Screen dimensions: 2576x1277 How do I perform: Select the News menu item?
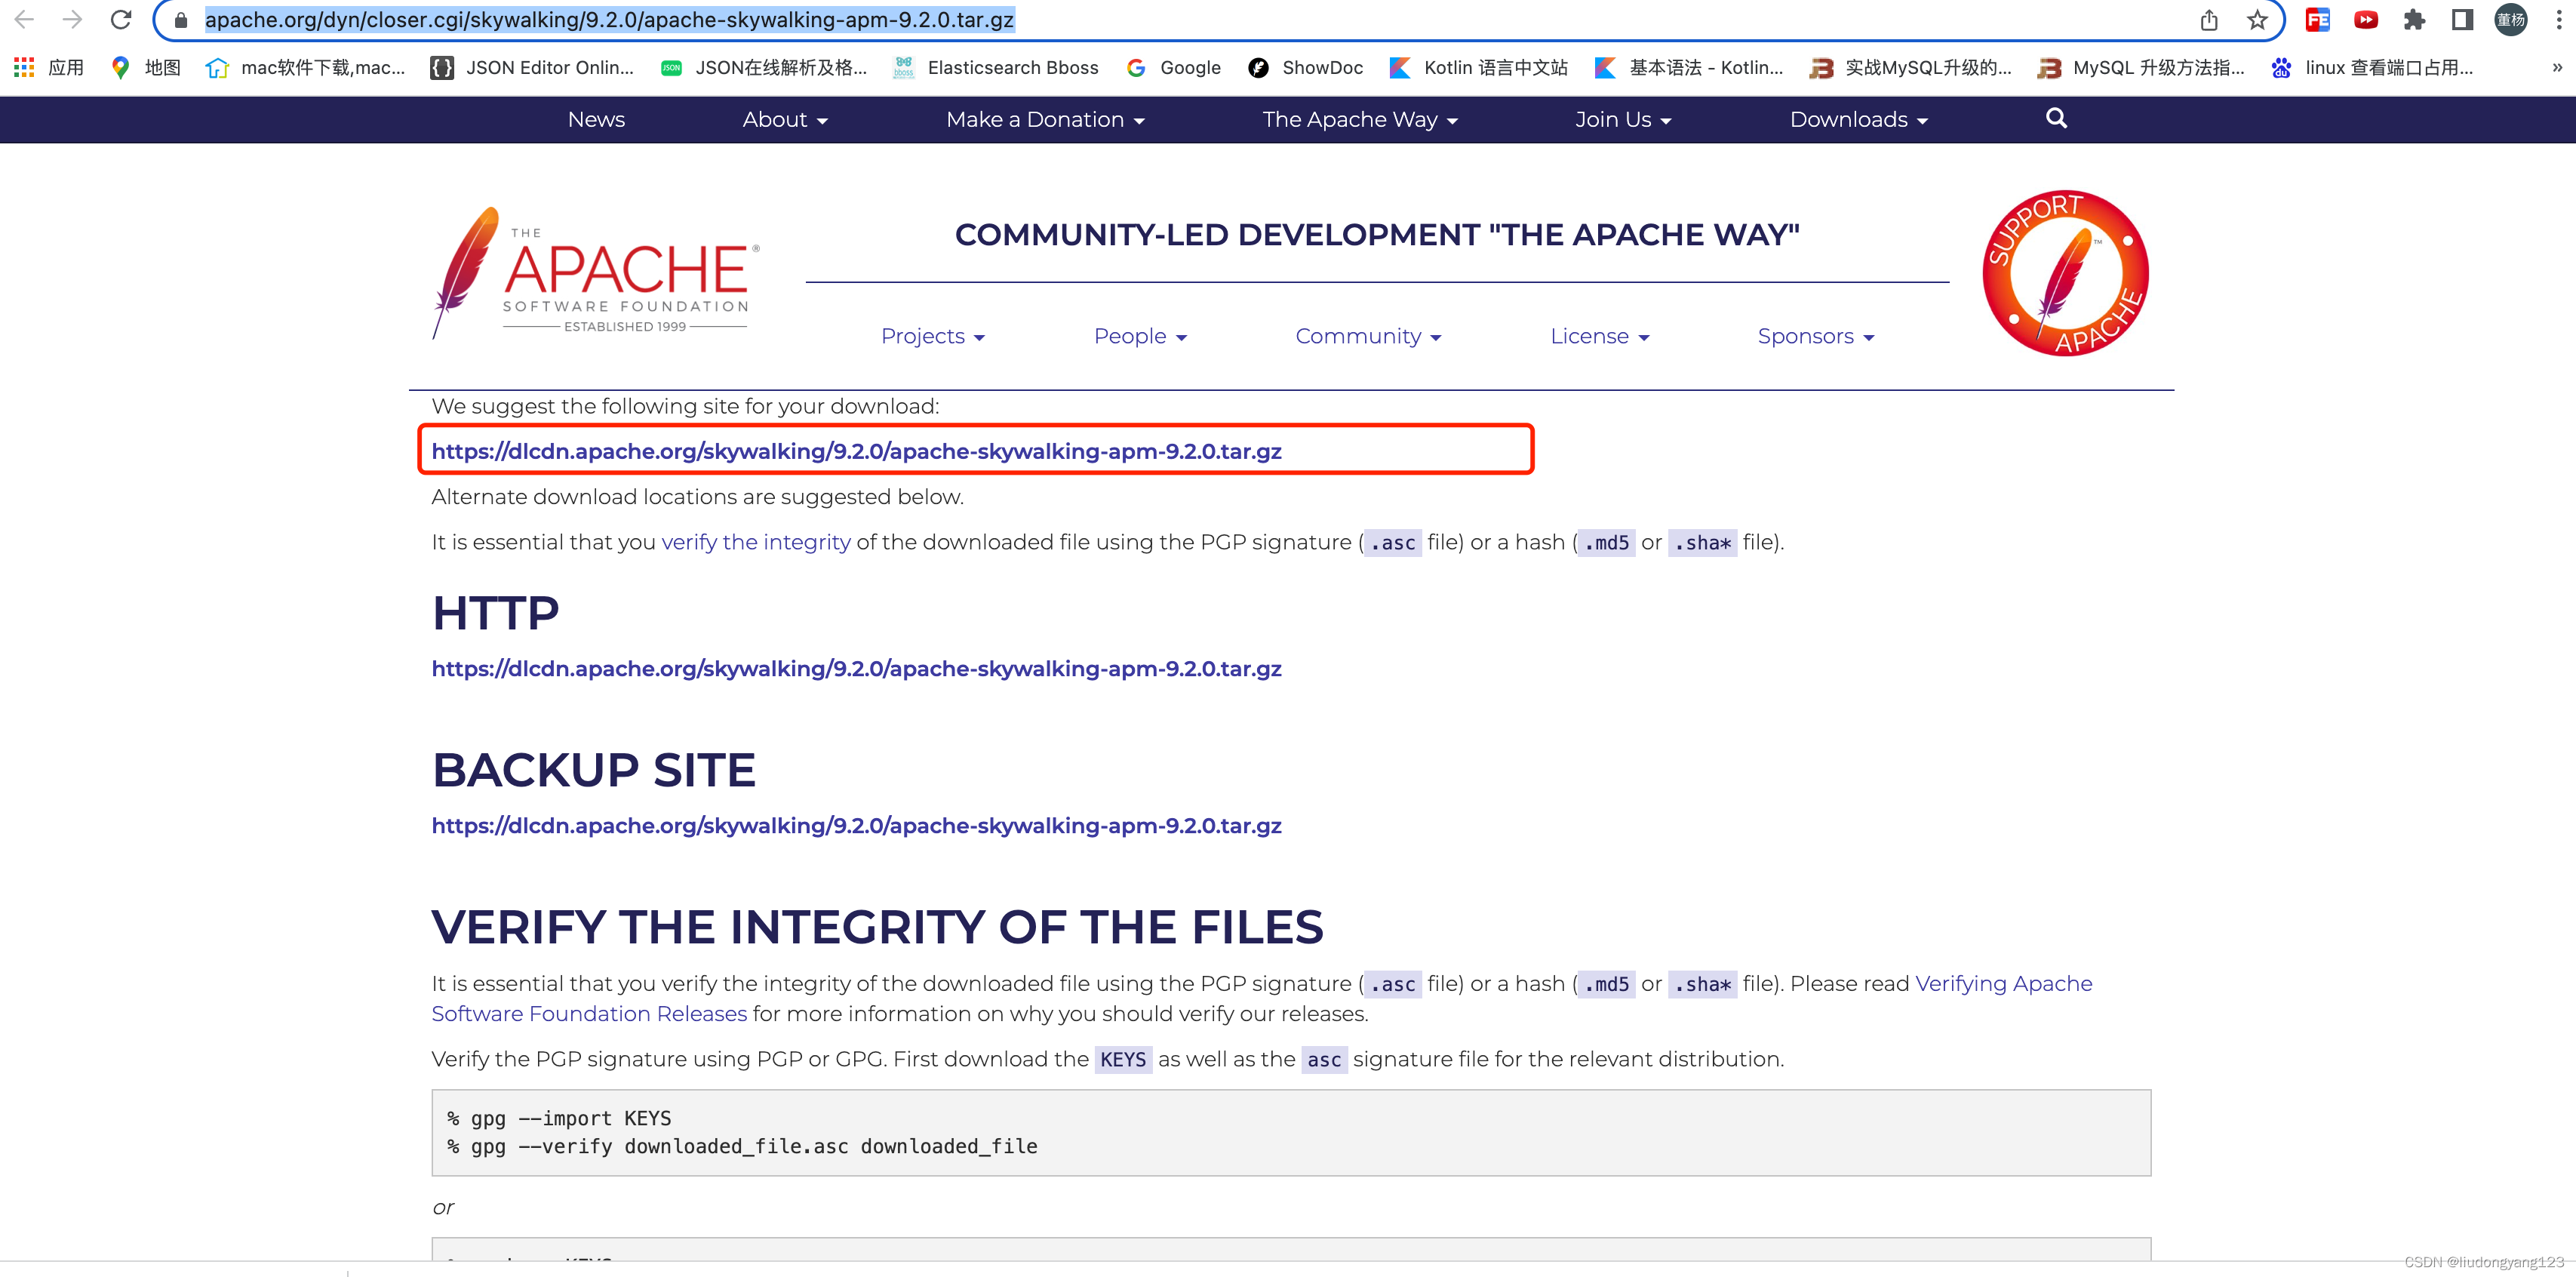coord(596,119)
